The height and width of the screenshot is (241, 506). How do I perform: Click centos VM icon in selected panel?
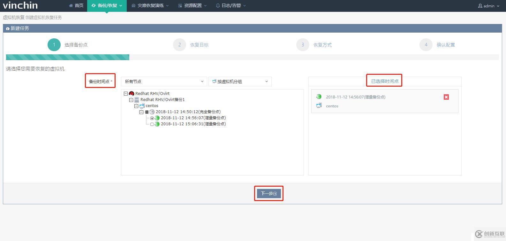pyautogui.click(x=319, y=105)
